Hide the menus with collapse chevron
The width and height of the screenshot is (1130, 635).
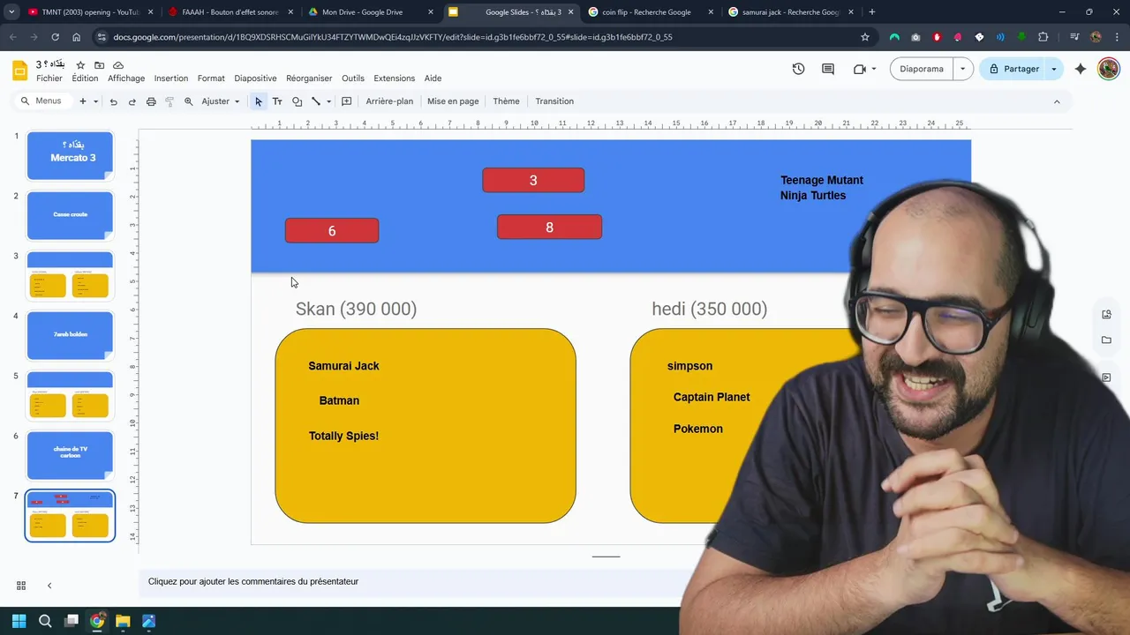(x=1057, y=101)
